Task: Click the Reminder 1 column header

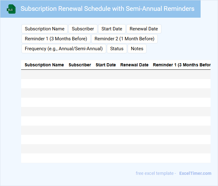Action: coord(182,65)
